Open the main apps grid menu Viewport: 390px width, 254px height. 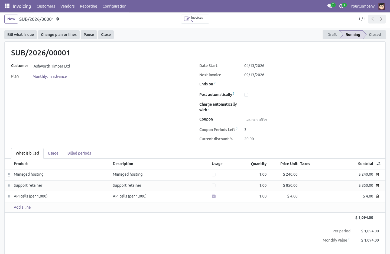[x=7, y=6]
